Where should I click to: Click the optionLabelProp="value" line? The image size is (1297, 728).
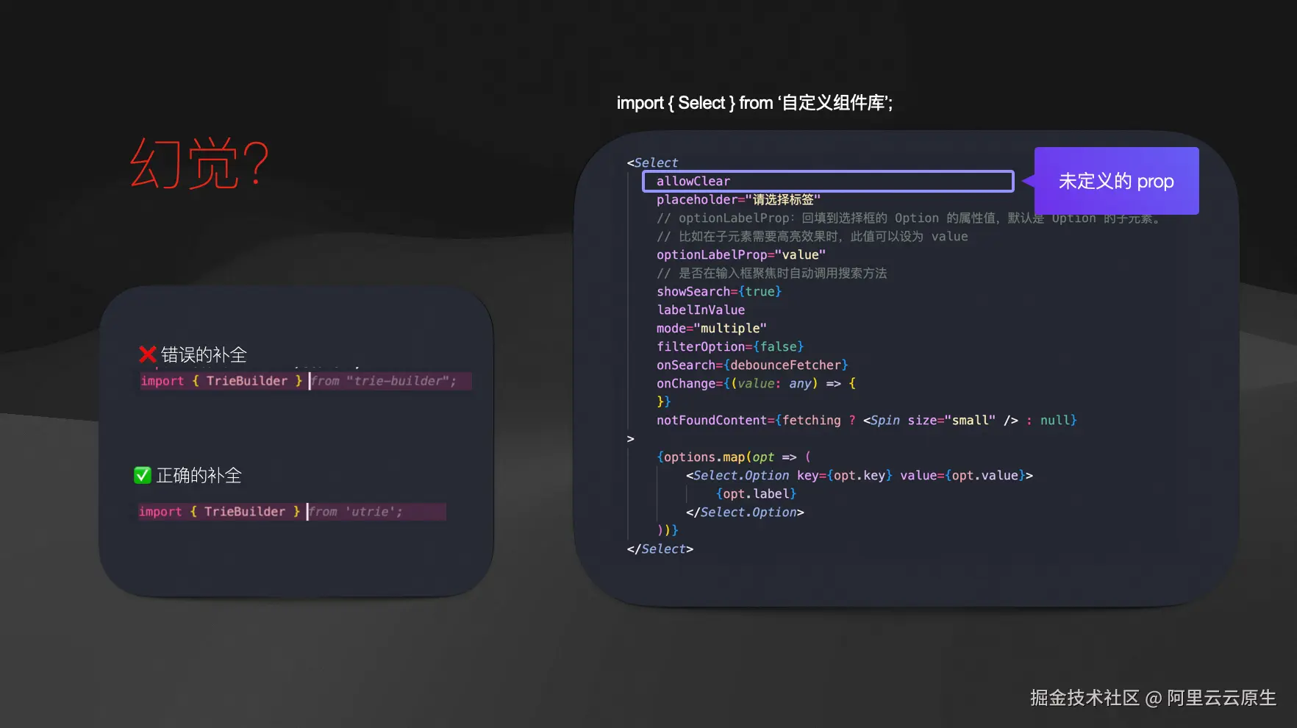click(x=741, y=254)
